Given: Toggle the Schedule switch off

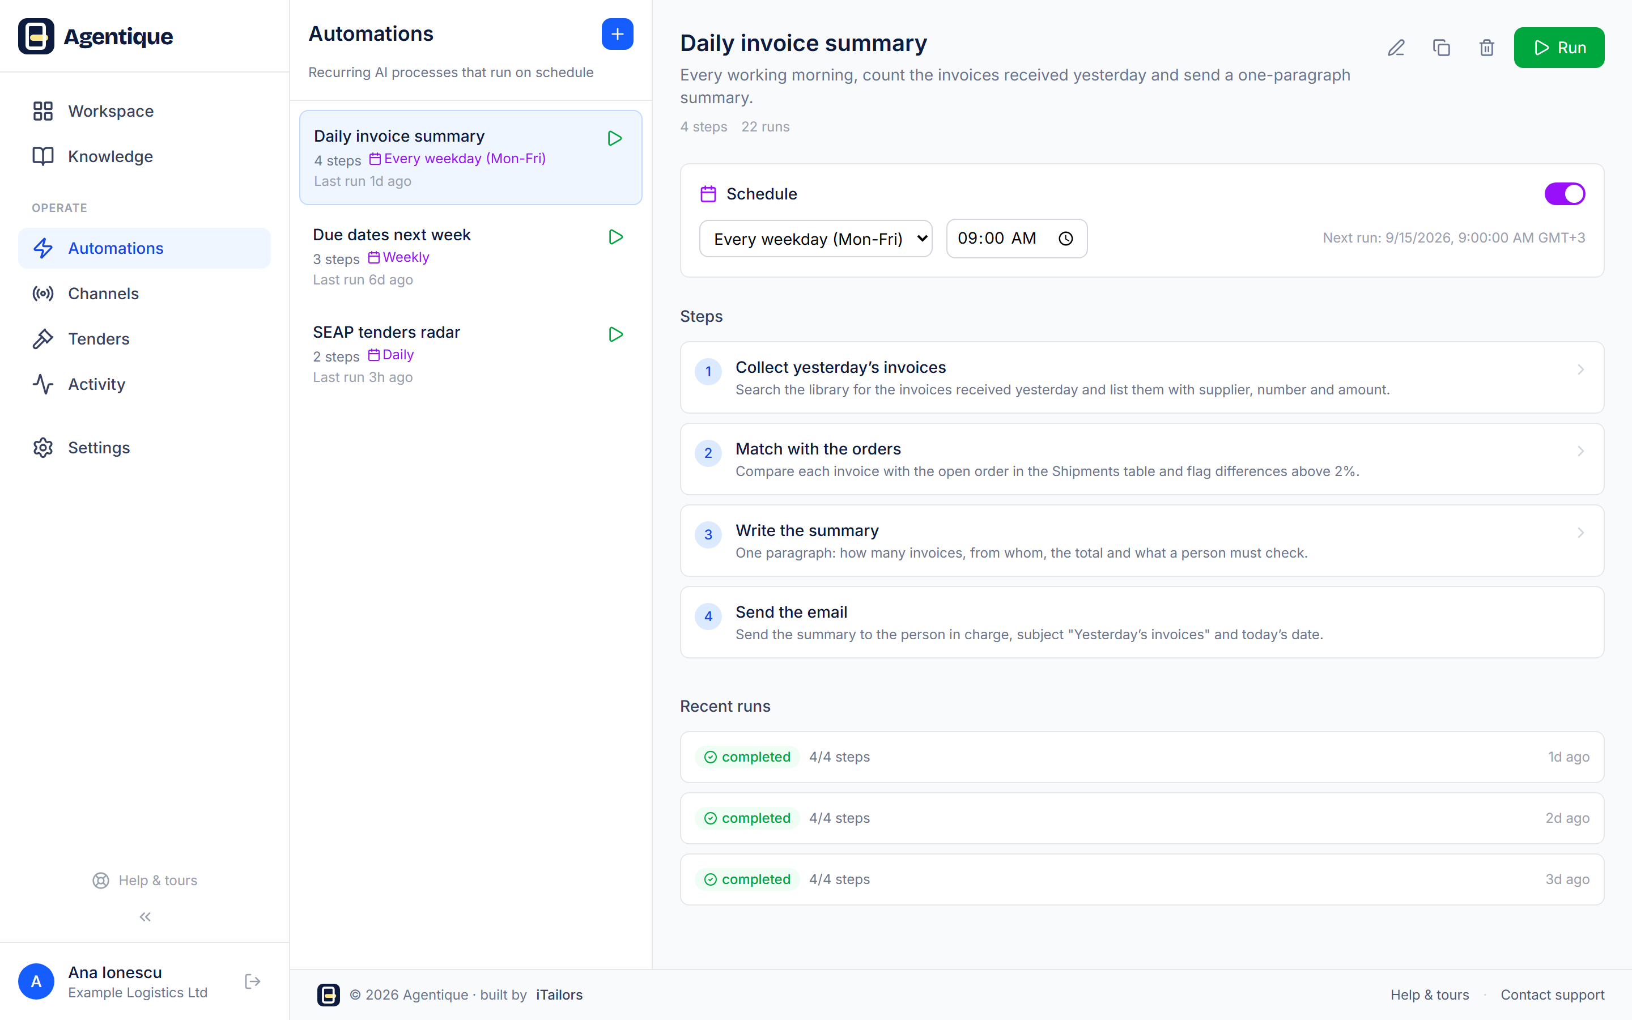Looking at the screenshot, I should pos(1565,194).
